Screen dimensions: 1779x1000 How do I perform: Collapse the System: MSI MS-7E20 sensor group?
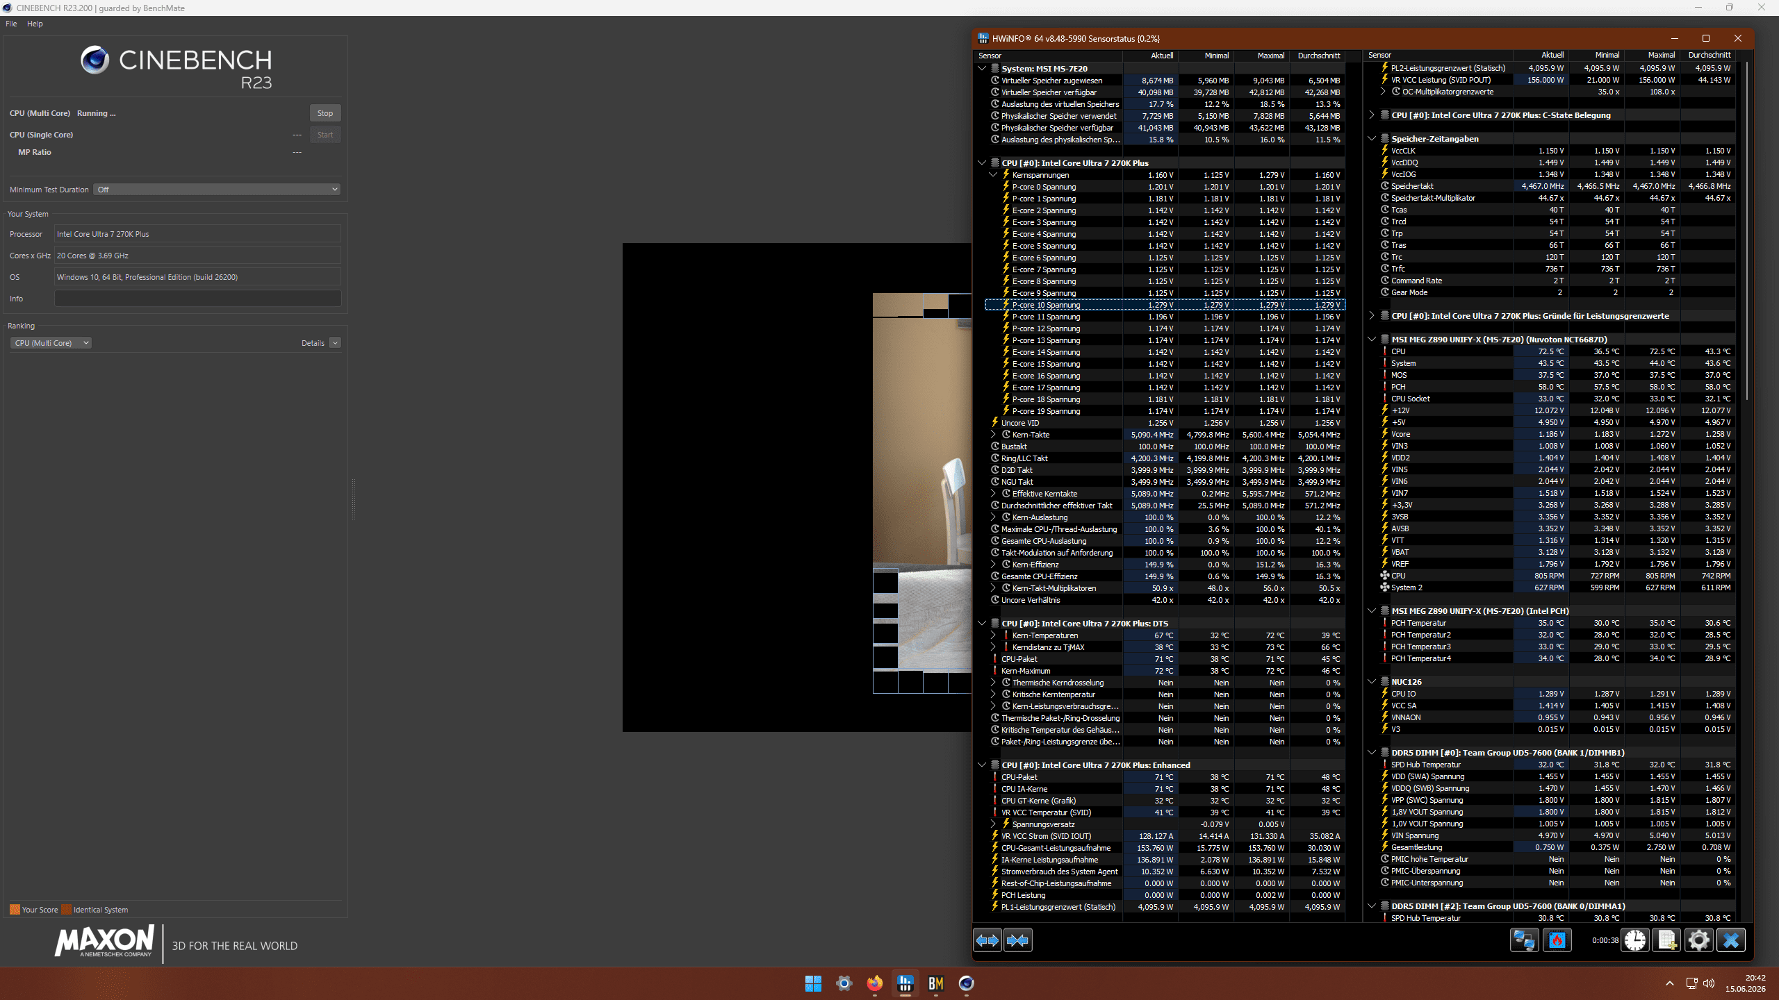[982, 69]
